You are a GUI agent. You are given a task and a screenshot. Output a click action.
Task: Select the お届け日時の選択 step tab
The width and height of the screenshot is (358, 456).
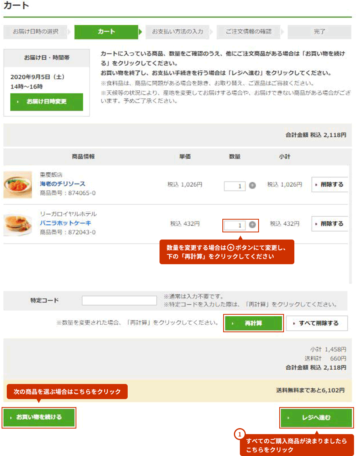[35, 32]
